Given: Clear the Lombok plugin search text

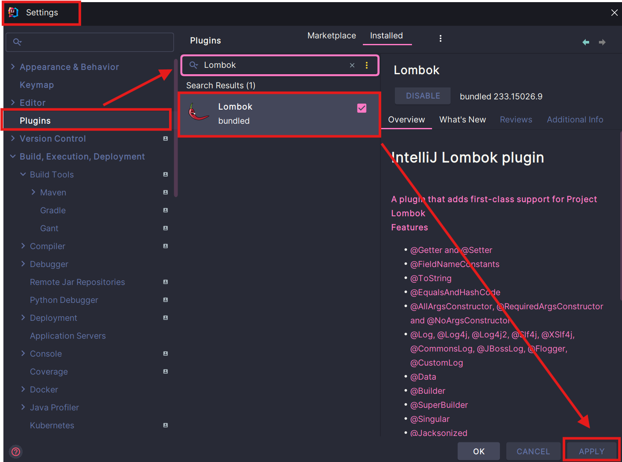Looking at the screenshot, I should point(352,65).
